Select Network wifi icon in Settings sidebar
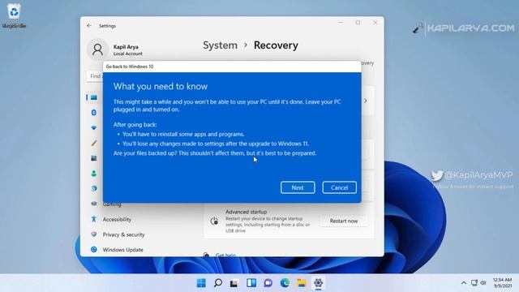The height and width of the screenshot is (292, 519). tap(94, 128)
